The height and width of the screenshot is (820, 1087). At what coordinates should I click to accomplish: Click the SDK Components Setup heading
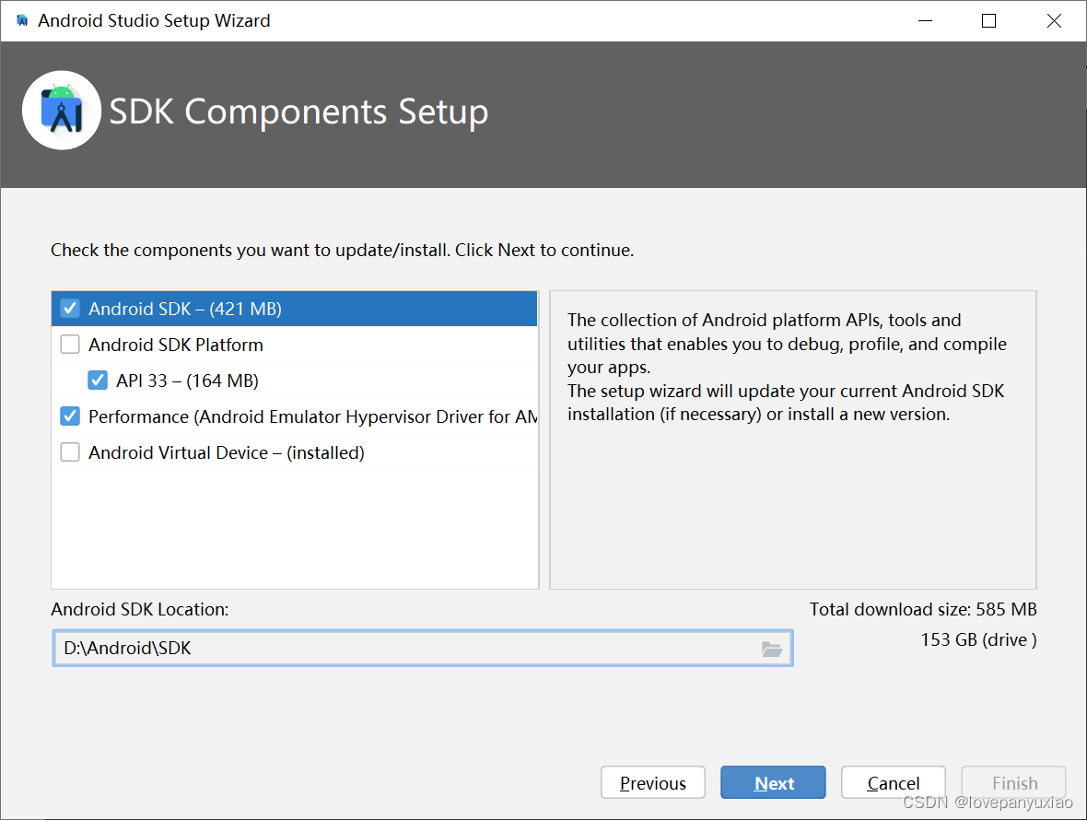coord(298,111)
